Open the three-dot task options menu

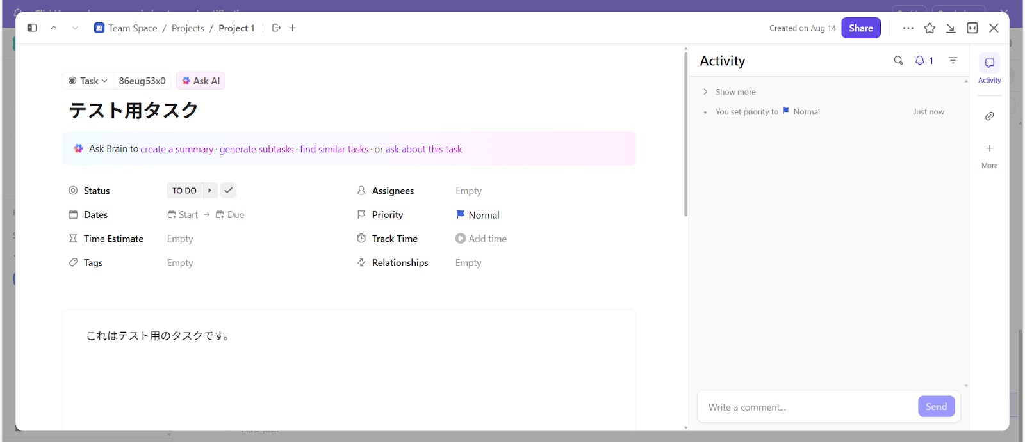(908, 28)
